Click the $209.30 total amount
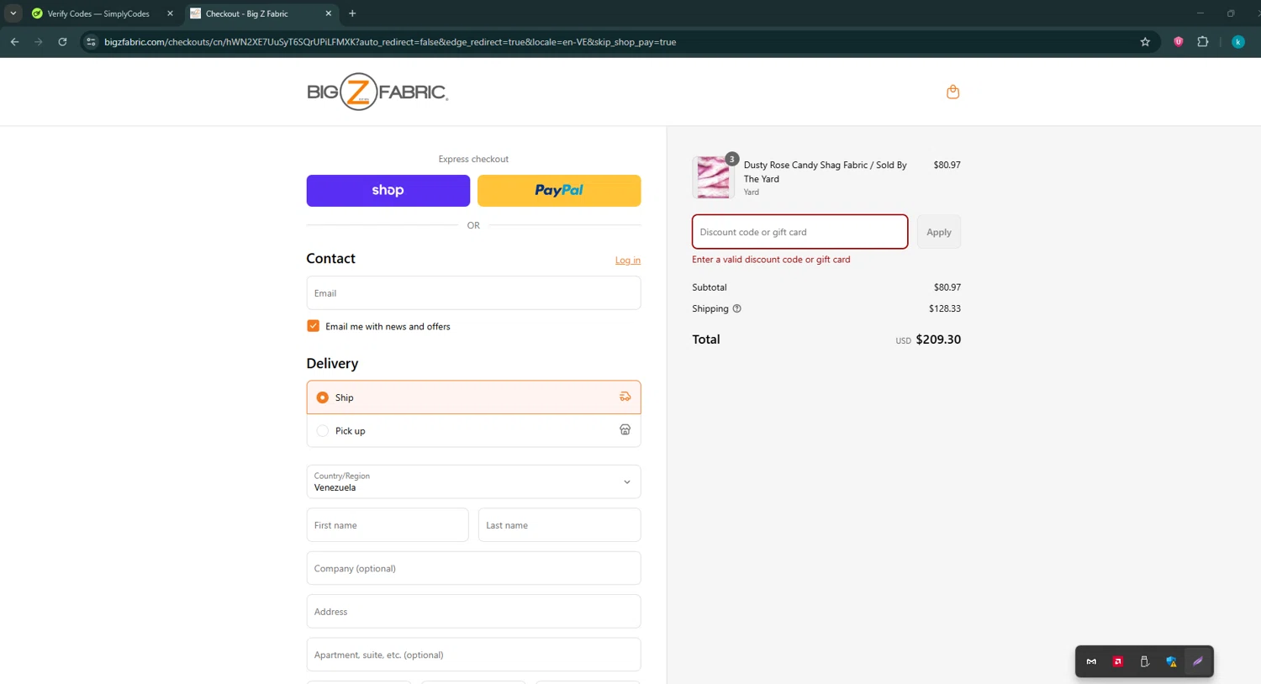This screenshot has width=1261, height=684. (938, 339)
